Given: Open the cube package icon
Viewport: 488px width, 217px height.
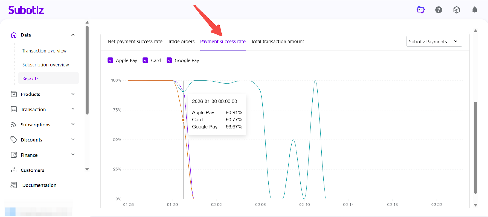Looking at the screenshot, I should [457, 10].
